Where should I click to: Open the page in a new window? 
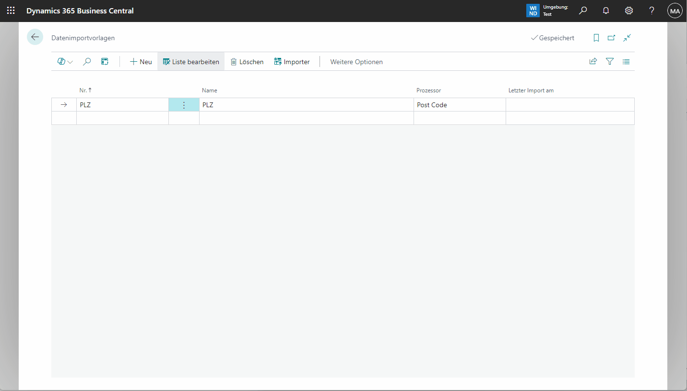611,38
